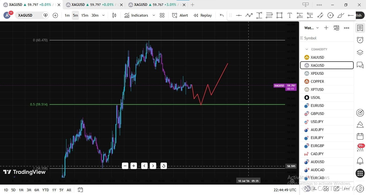Set chart range to 3M
The width and height of the screenshot is (366, 195).
[x=29, y=190]
